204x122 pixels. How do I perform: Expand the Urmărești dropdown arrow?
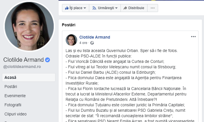click(x=116, y=8)
